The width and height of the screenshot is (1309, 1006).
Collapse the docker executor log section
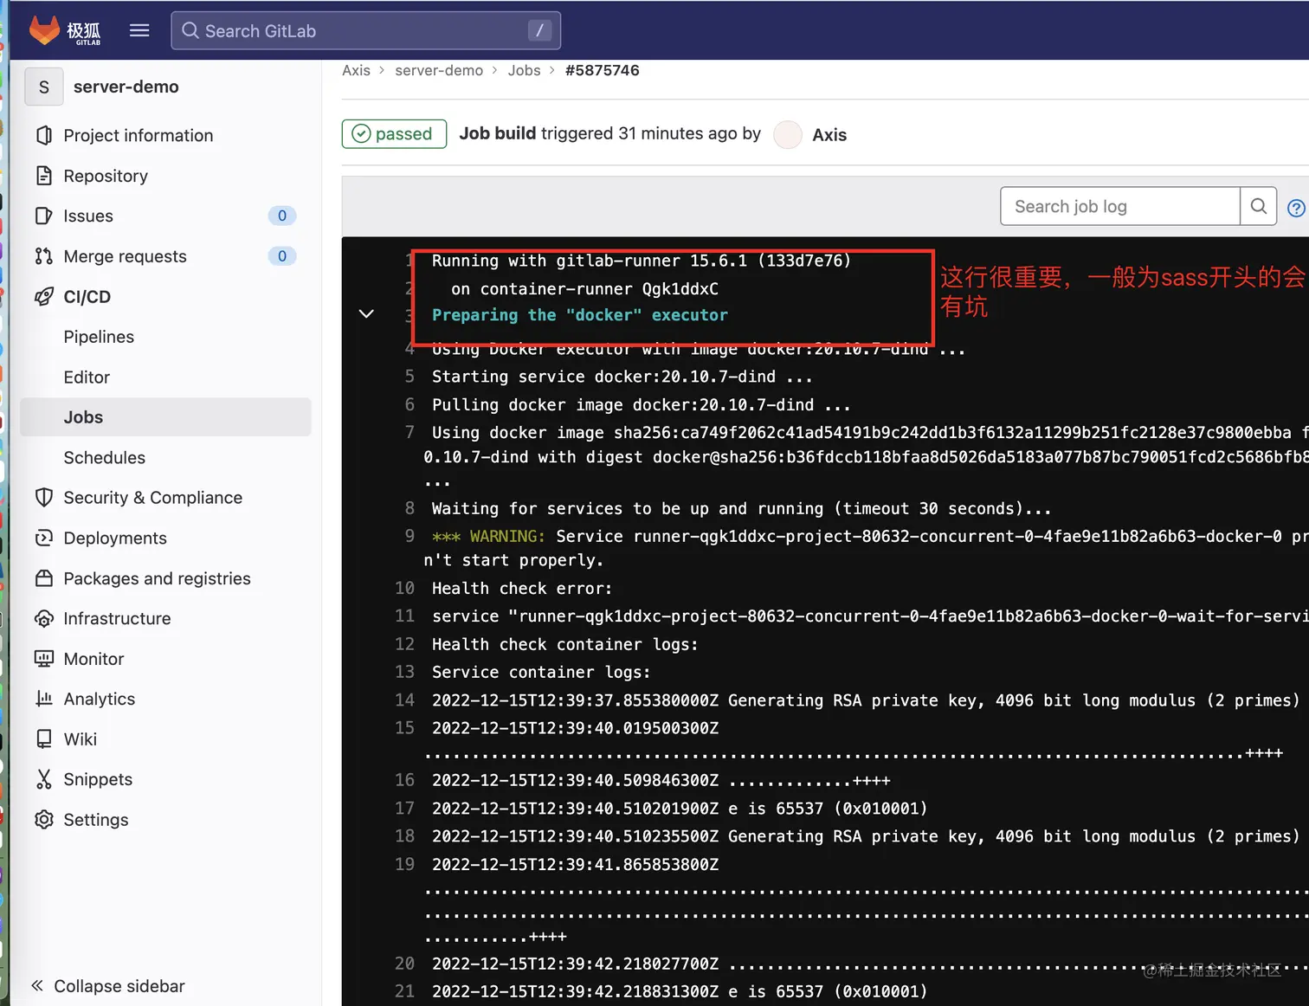(x=366, y=314)
